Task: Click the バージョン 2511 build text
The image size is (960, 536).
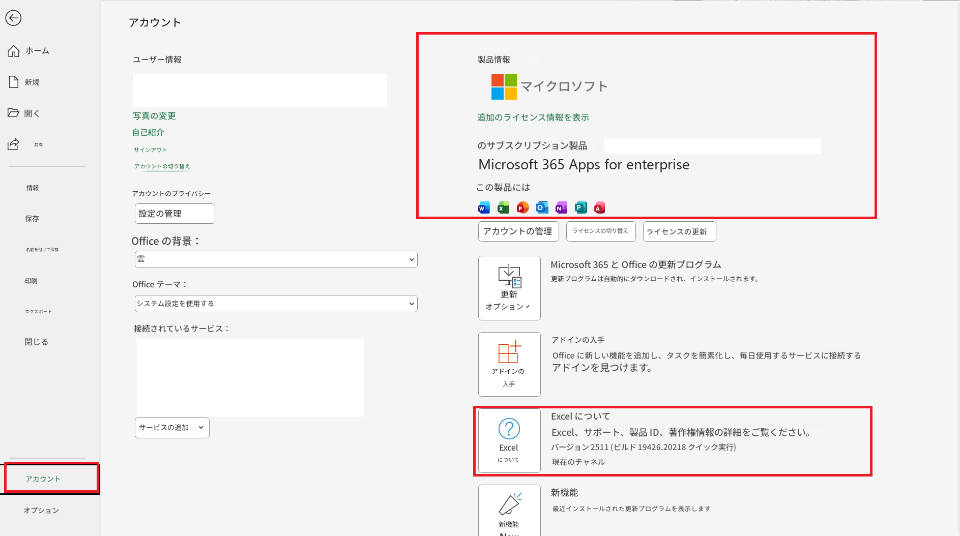Action: [x=644, y=447]
